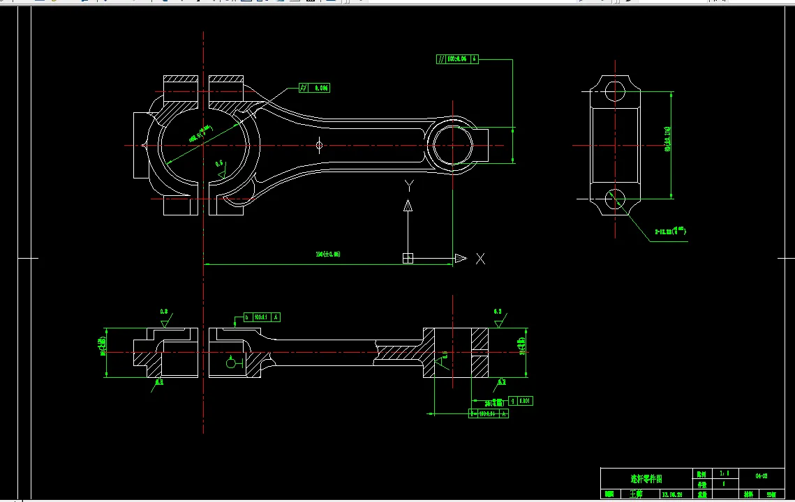Click the 1:1 scale cell in title block
The height and width of the screenshot is (502, 795).
click(x=725, y=473)
